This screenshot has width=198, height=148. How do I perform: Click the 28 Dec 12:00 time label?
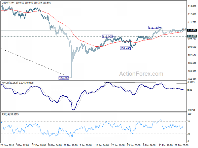click(71, 145)
